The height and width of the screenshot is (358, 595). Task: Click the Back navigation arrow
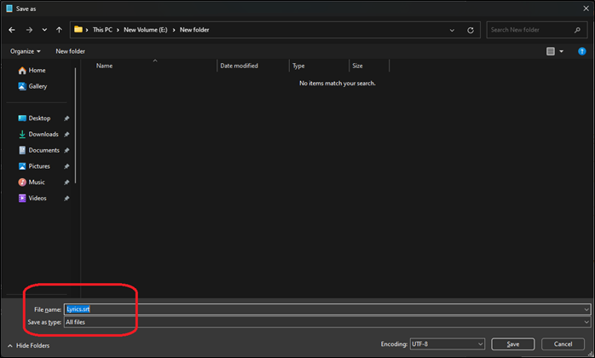[12, 30]
